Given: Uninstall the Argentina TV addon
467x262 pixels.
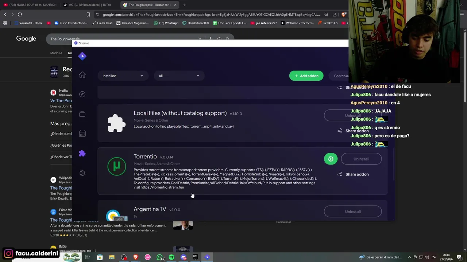Looking at the screenshot, I should [x=353, y=211].
